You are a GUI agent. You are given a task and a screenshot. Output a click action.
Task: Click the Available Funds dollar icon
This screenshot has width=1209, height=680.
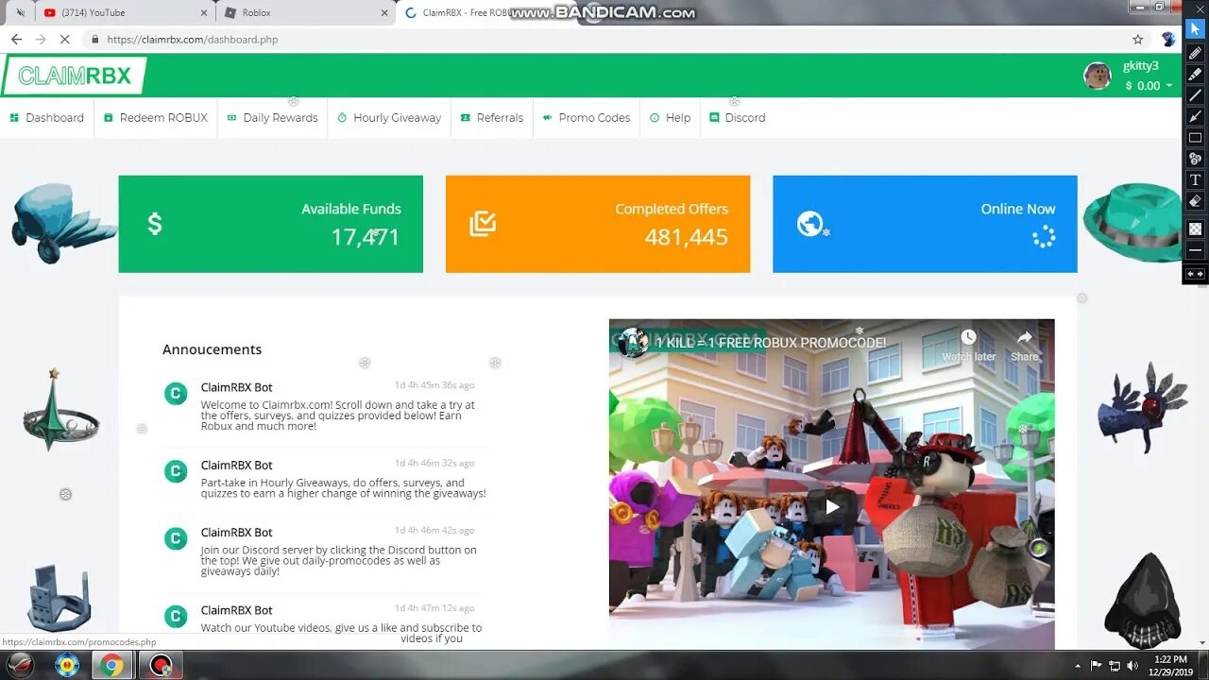click(155, 224)
